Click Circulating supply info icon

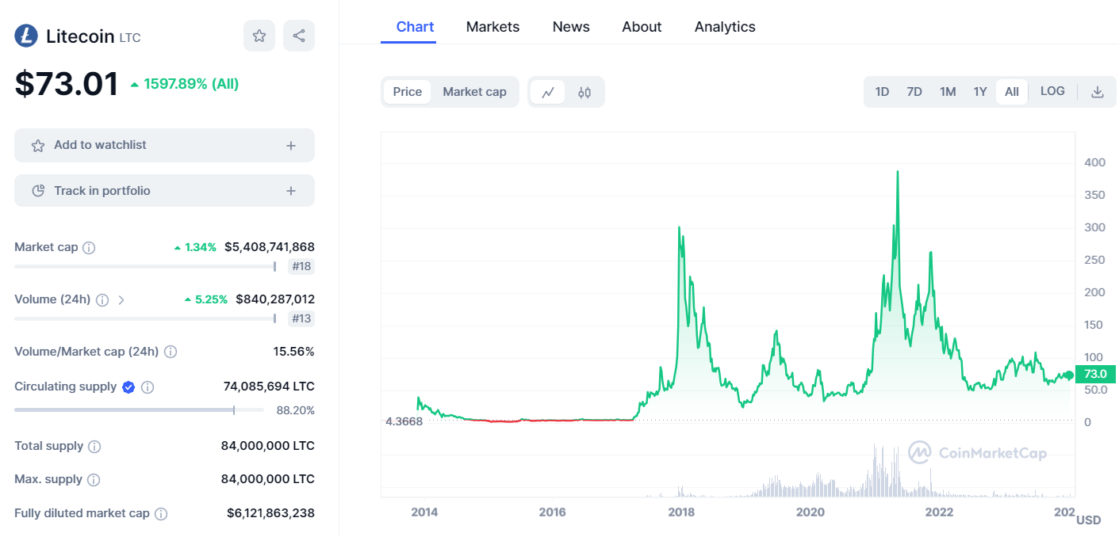coord(148,387)
